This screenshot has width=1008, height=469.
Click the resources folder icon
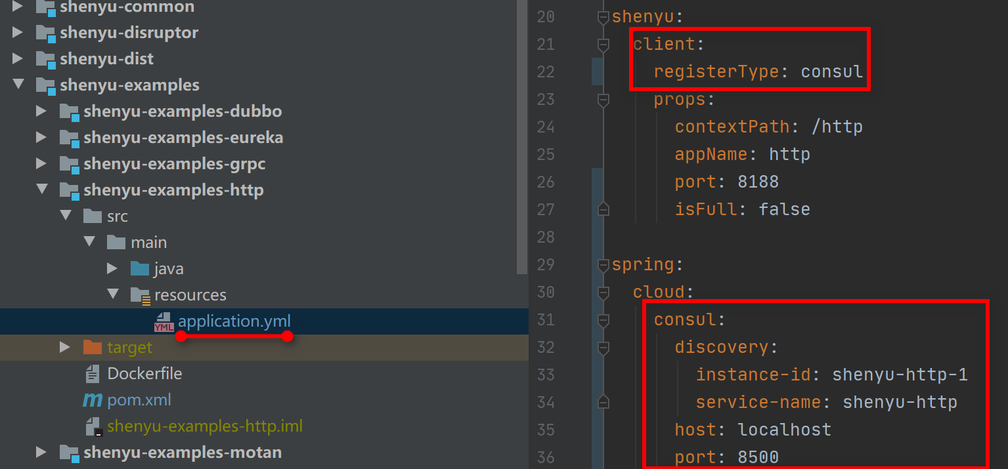click(140, 295)
